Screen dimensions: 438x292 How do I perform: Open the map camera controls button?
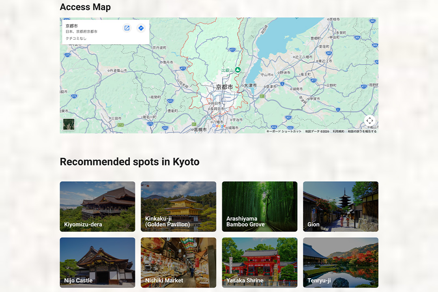[369, 120]
